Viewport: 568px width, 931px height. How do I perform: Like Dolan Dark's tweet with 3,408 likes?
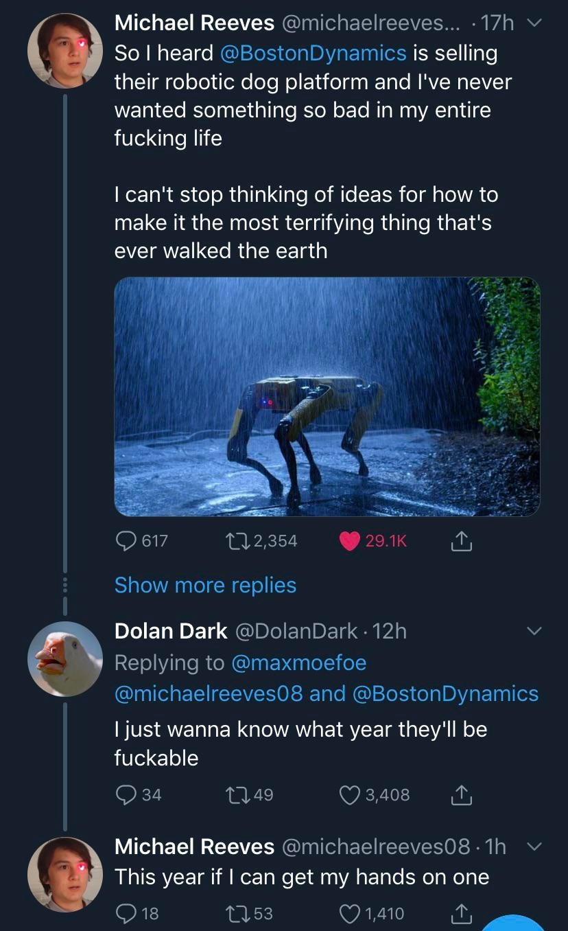pos(349,794)
